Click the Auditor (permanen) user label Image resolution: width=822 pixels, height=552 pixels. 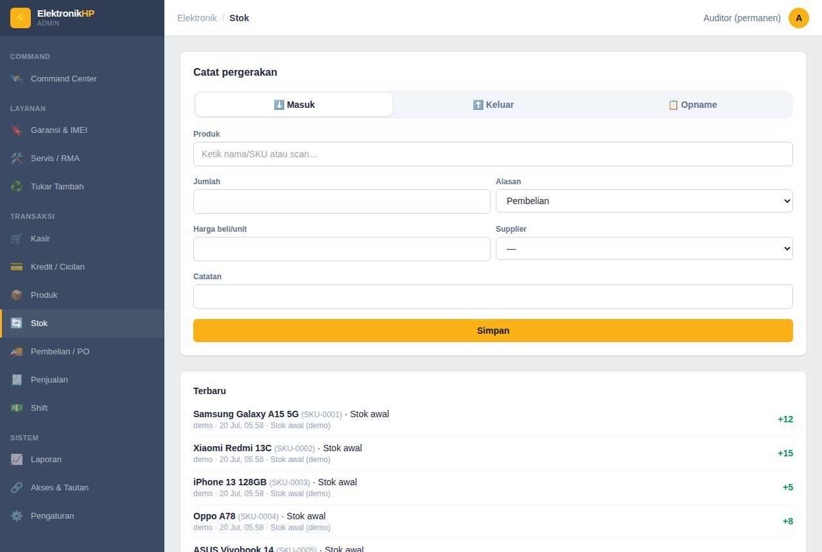(742, 18)
